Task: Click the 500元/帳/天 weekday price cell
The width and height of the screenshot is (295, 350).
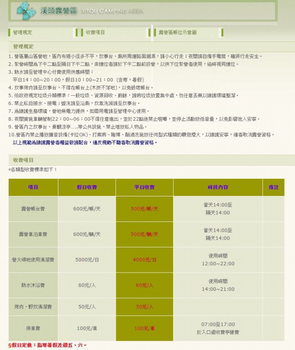Action: (x=144, y=209)
